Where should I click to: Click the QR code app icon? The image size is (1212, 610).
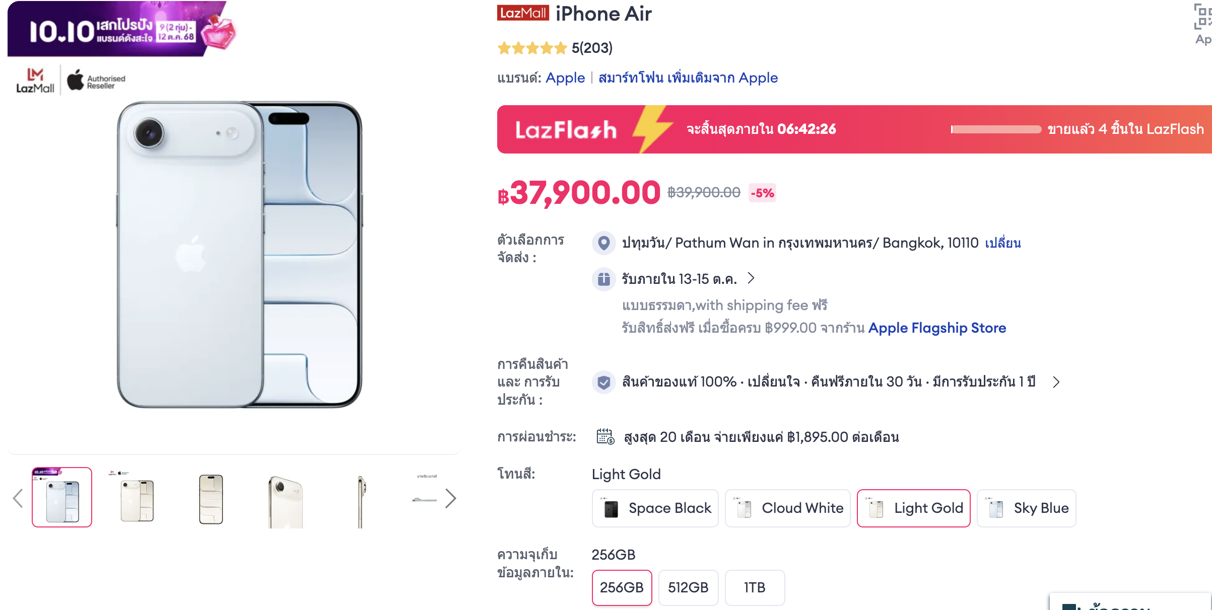(1202, 17)
